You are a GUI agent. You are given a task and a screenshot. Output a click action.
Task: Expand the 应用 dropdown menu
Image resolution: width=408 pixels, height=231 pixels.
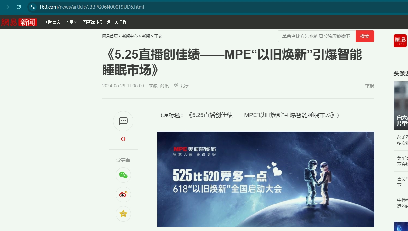71,22
